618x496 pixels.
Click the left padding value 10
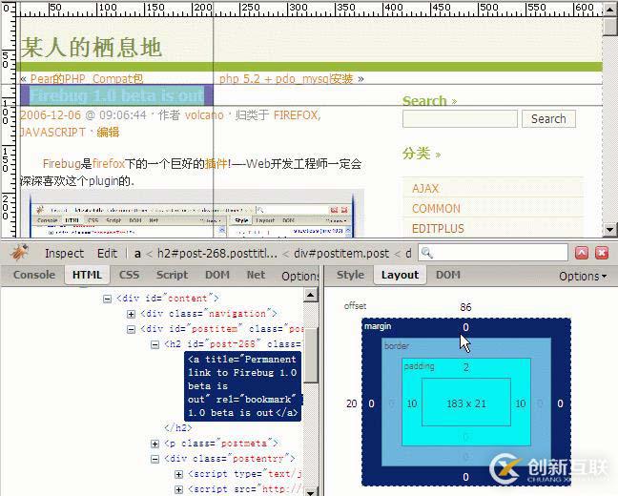(x=412, y=403)
